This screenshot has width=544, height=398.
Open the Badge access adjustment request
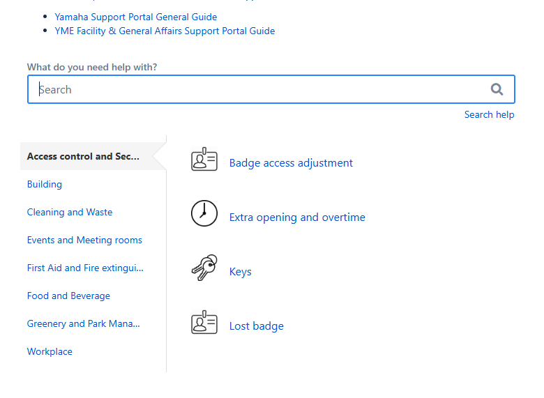pos(291,162)
